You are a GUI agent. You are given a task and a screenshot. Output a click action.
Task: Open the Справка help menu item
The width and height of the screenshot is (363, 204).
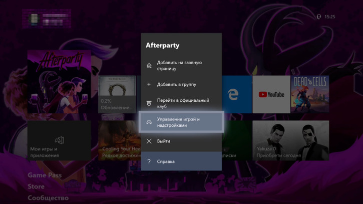(181, 161)
